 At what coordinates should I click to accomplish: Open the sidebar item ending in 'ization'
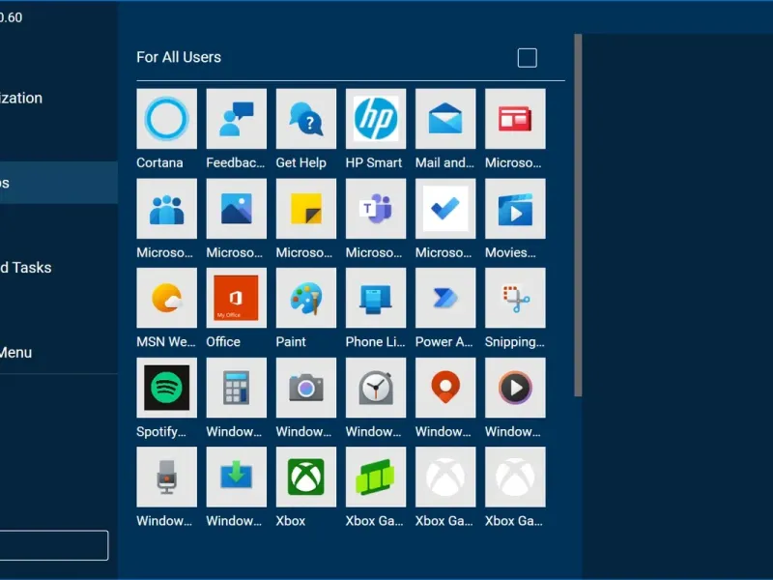pyautogui.click(x=59, y=98)
